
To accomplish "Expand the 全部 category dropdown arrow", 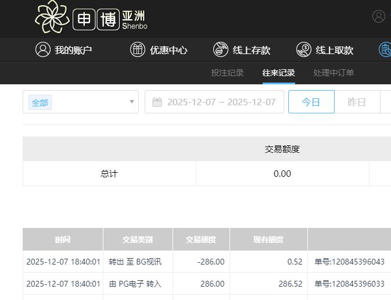I will click(132, 102).
